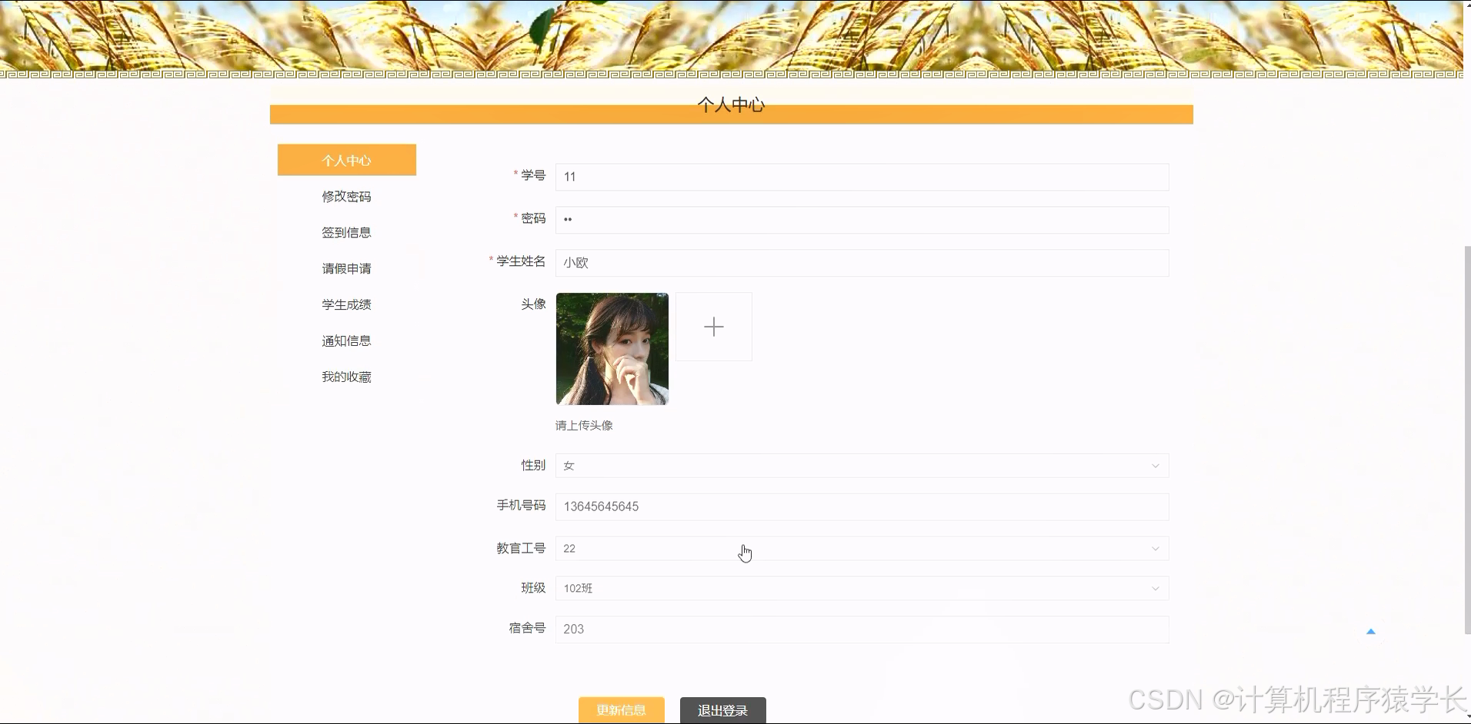
Task: Click the 退出登录 button
Action: pos(722,710)
